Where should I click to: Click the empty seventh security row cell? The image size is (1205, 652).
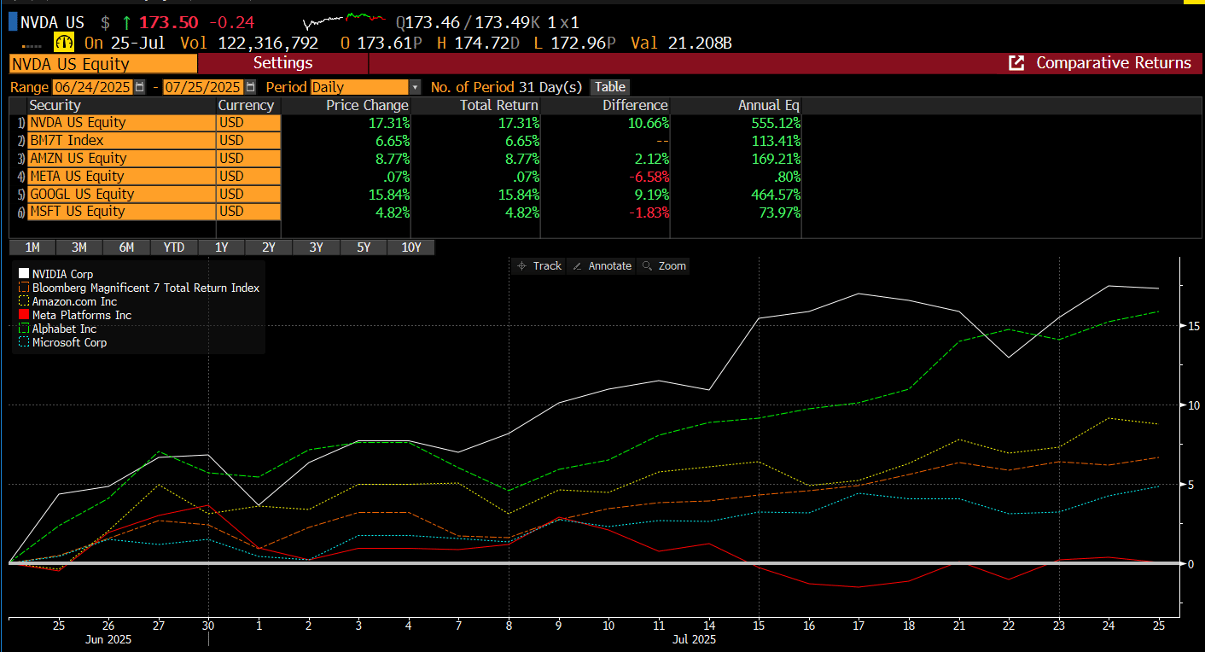pyautogui.click(x=121, y=230)
